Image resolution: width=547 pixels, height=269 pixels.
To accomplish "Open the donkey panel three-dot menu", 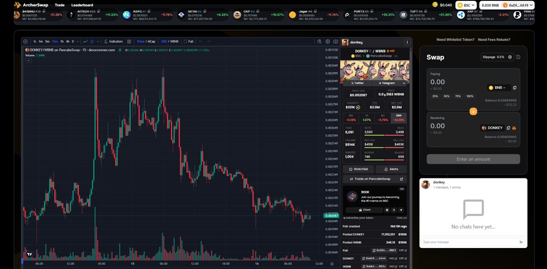I will [407, 42].
